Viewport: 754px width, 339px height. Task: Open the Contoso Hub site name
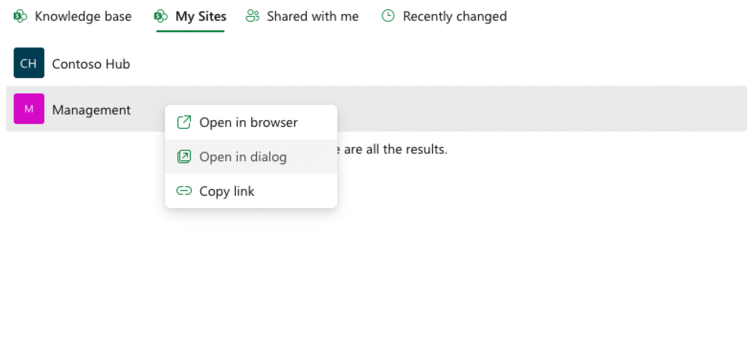(91, 64)
